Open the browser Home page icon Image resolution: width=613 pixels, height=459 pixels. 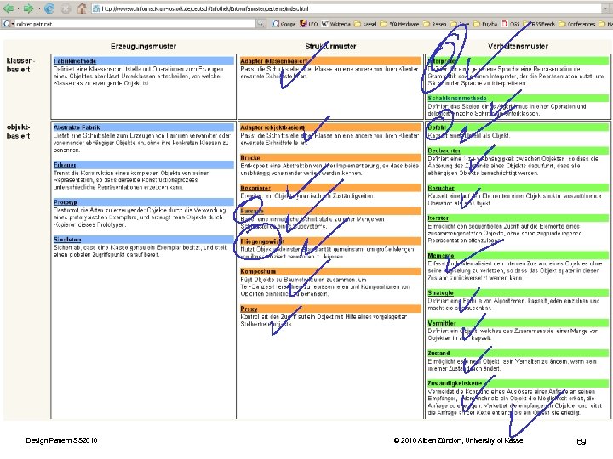pyautogui.click(x=82, y=8)
